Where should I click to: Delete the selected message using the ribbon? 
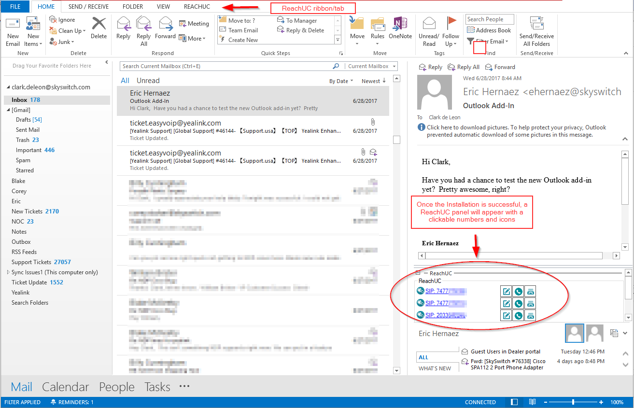point(99,28)
